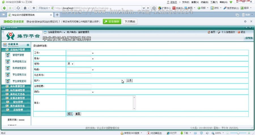Click the 姓名 input field
This screenshot has width=255, height=135.
pos(79,58)
